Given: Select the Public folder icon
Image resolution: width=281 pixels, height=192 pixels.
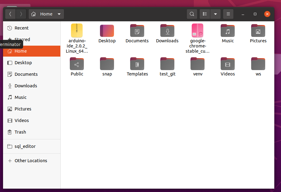Looking at the screenshot, I should pyautogui.click(x=77, y=64).
